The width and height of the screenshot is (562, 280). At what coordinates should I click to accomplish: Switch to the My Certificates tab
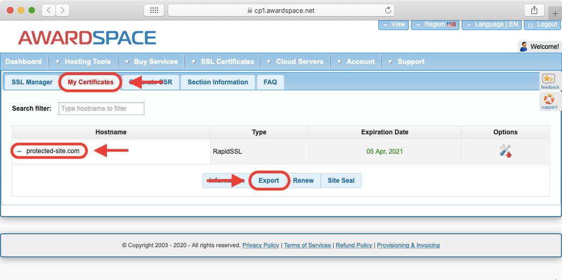(90, 82)
